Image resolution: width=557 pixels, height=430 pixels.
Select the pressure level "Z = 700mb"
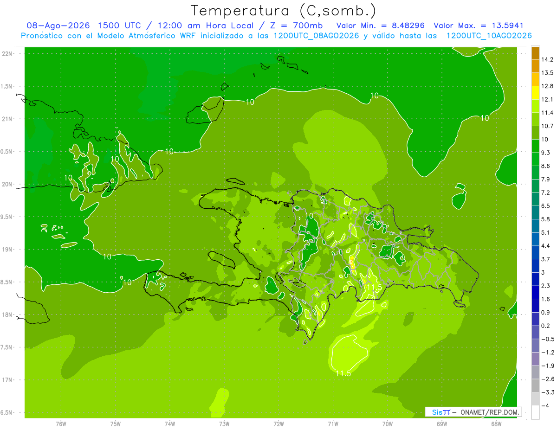pyautogui.click(x=297, y=26)
